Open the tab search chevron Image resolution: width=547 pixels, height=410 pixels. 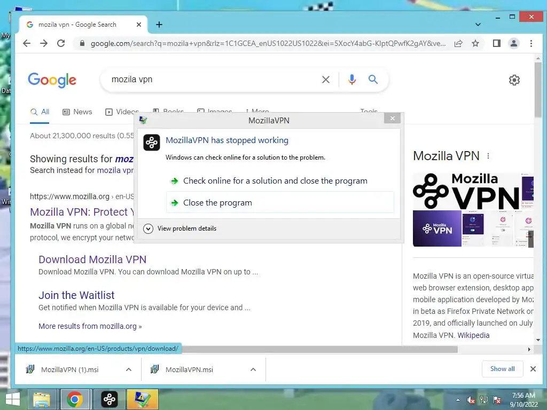(x=478, y=25)
